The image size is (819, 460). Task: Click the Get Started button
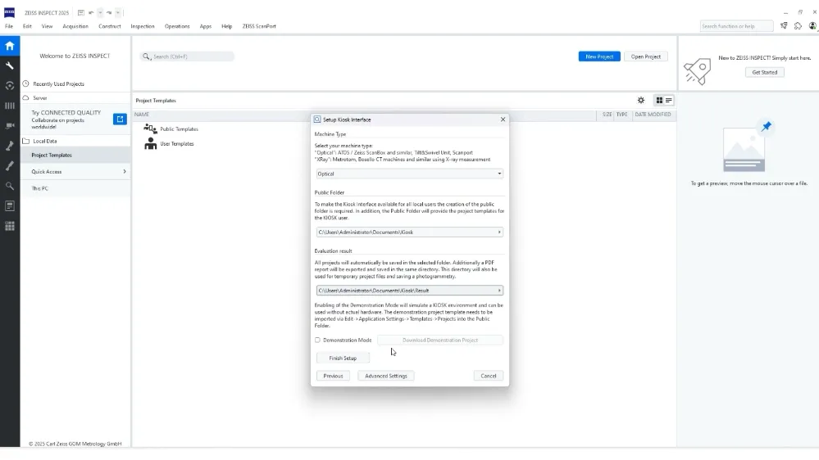click(765, 73)
